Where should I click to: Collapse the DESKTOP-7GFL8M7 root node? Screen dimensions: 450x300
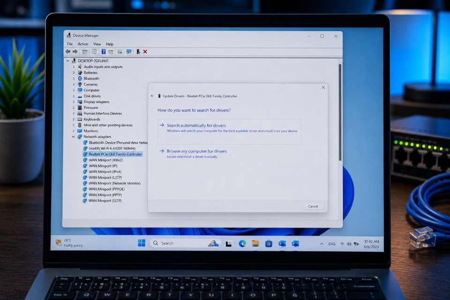coord(67,61)
